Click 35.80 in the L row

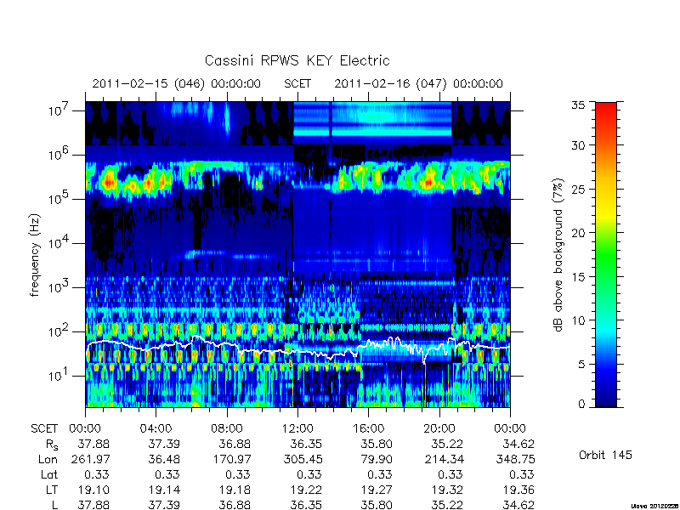coord(377,505)
